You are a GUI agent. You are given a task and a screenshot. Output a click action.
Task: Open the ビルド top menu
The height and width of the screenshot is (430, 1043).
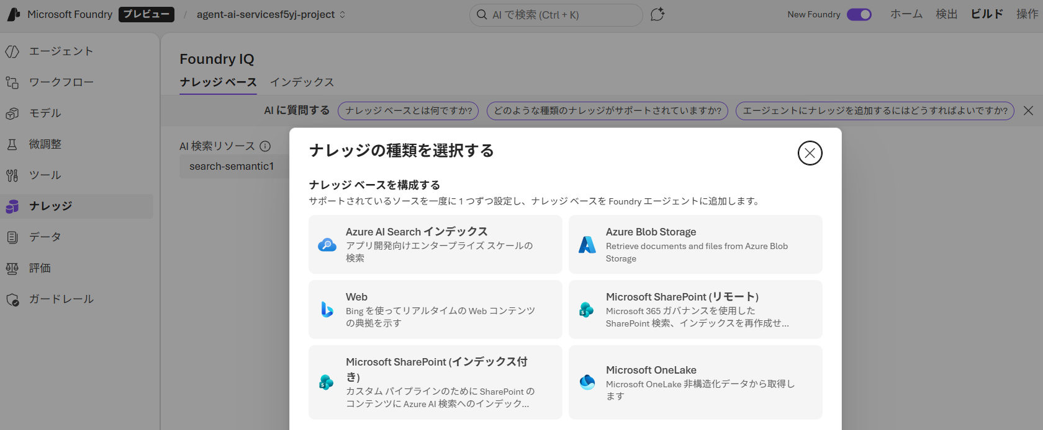coord(987,14)
